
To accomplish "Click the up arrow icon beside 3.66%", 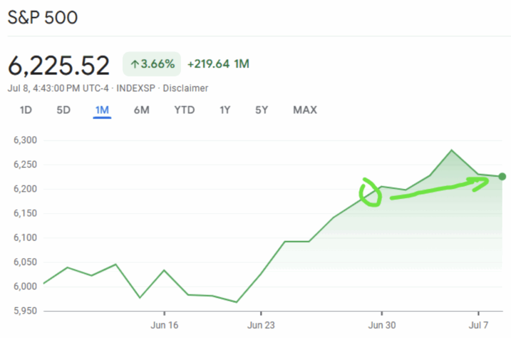I will click(135, 64).
